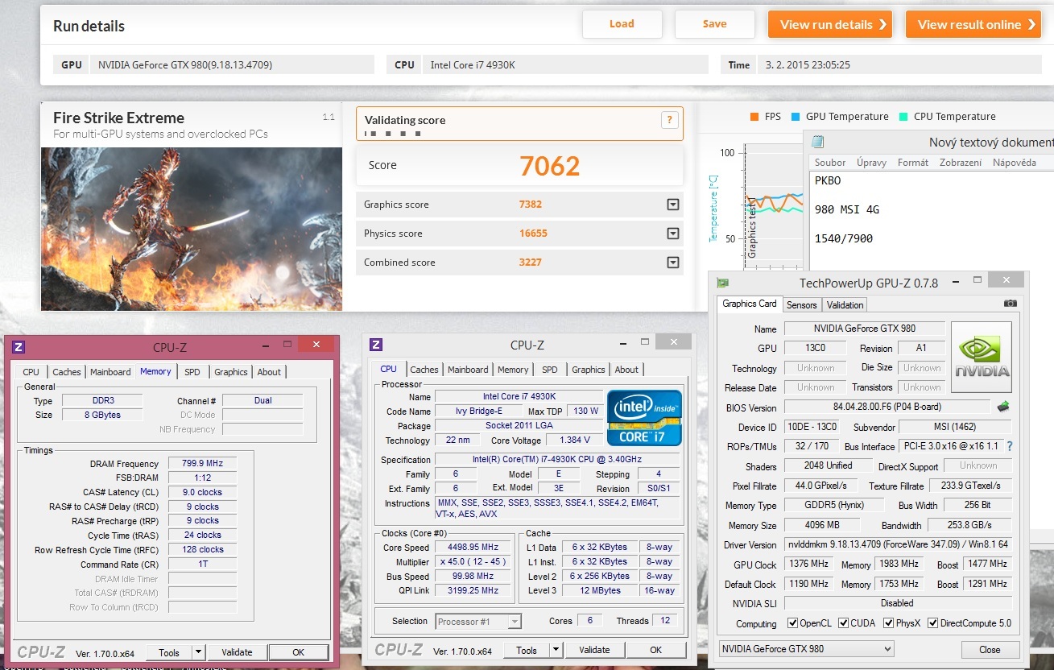This screenshot has height=670, width=1054.
Task: Open About tab in the pink CPU-Z window
Action: 269,372
